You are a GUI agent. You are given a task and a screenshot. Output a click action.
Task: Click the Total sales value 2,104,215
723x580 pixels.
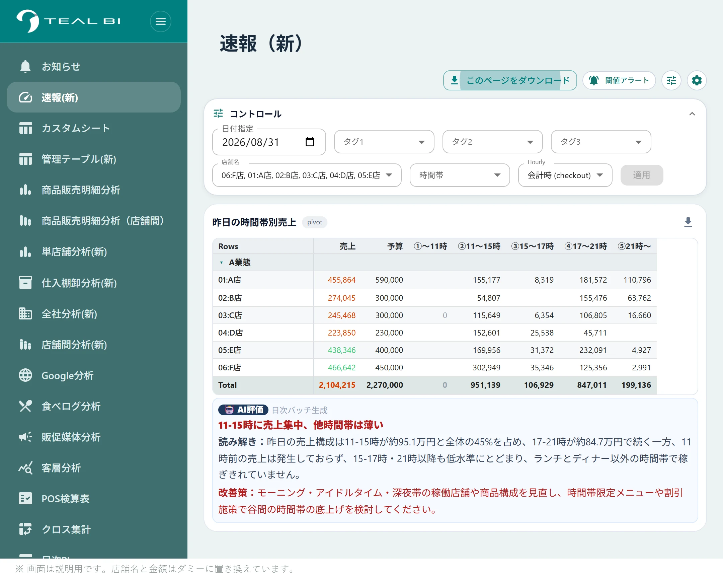click(337, 385)
